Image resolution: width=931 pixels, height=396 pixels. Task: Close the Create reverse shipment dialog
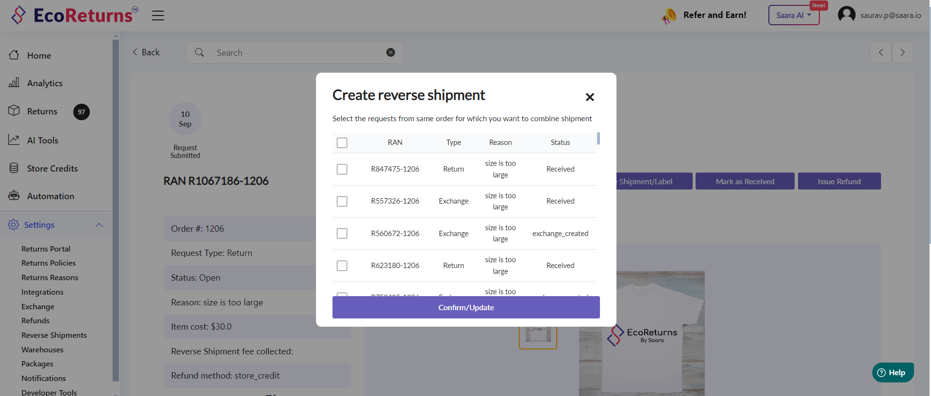click(x=589, y=97)
